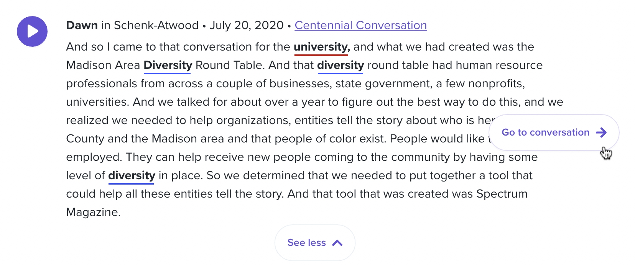Click the words Spectrum in the transcript
This screenshot has width=635, height=265.
502,194
